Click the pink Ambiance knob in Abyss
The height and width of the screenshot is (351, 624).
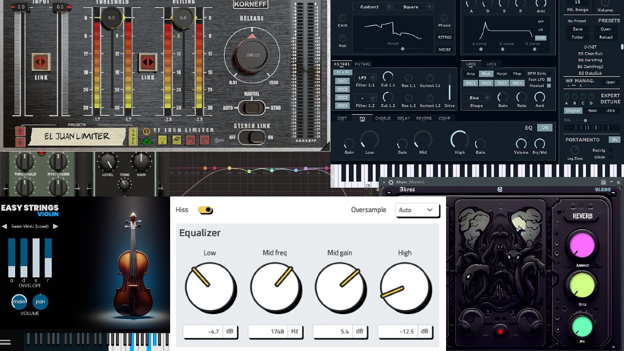(583, 245)
